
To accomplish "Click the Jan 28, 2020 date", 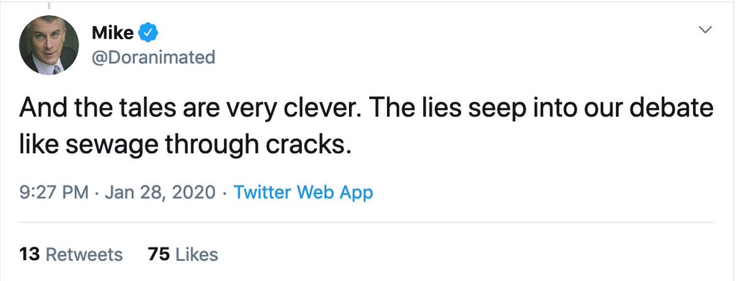I will (x=161, y=193).
